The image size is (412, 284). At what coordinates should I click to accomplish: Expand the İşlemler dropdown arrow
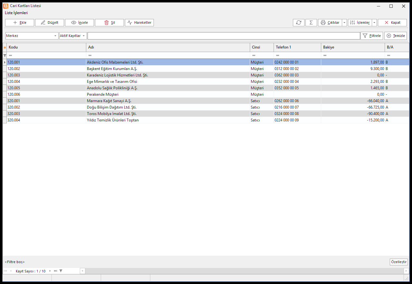click(374, 22)
